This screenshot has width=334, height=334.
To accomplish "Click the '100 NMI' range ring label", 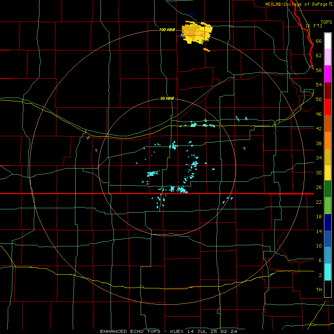I will click(167, 30).
